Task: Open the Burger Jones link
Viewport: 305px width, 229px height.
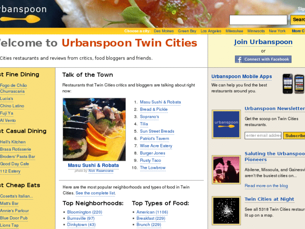Action: coord(153,153)
